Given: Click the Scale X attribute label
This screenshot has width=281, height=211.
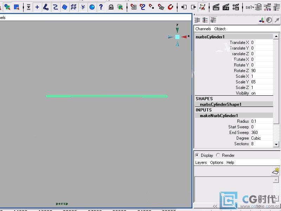Looking at the screenshot, I should click(242, 76).
